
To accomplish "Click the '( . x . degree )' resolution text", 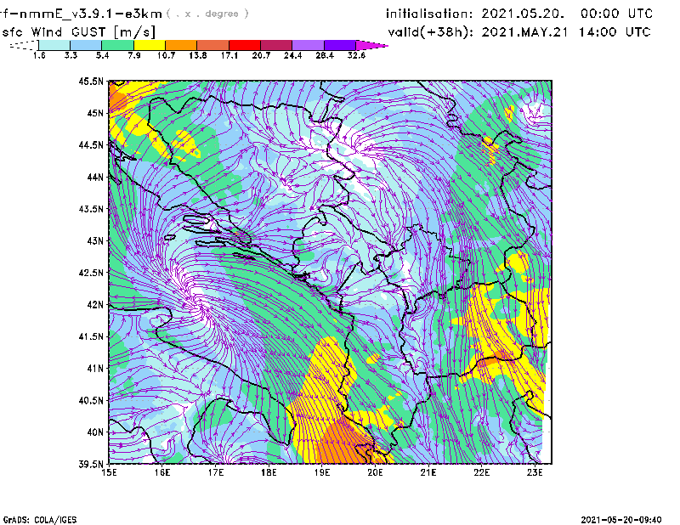I will pyautogui.click(x=207, y=14).
